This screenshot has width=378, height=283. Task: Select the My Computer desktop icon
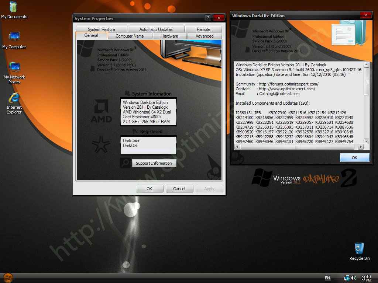pos(14,40)
